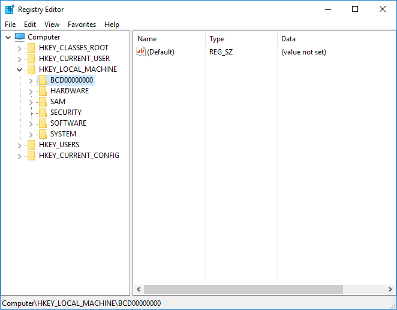Expand the SOFTWARE key
The height and width of the screenshot is (310, 397).
click(x=31, y=124)
